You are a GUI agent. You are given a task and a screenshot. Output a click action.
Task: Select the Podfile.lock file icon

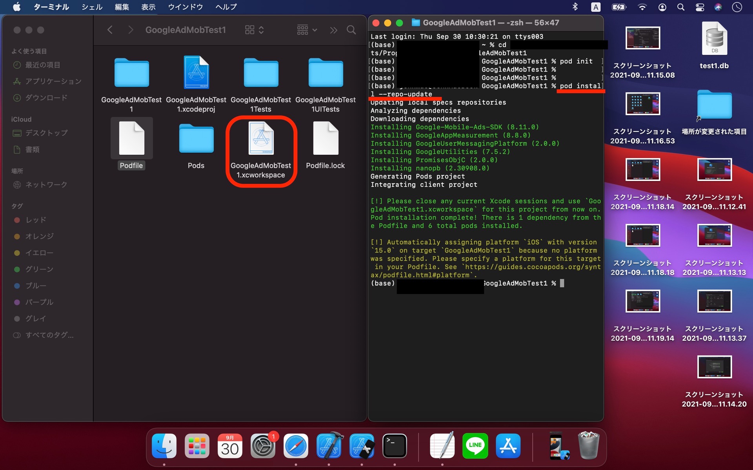[326, 139]
